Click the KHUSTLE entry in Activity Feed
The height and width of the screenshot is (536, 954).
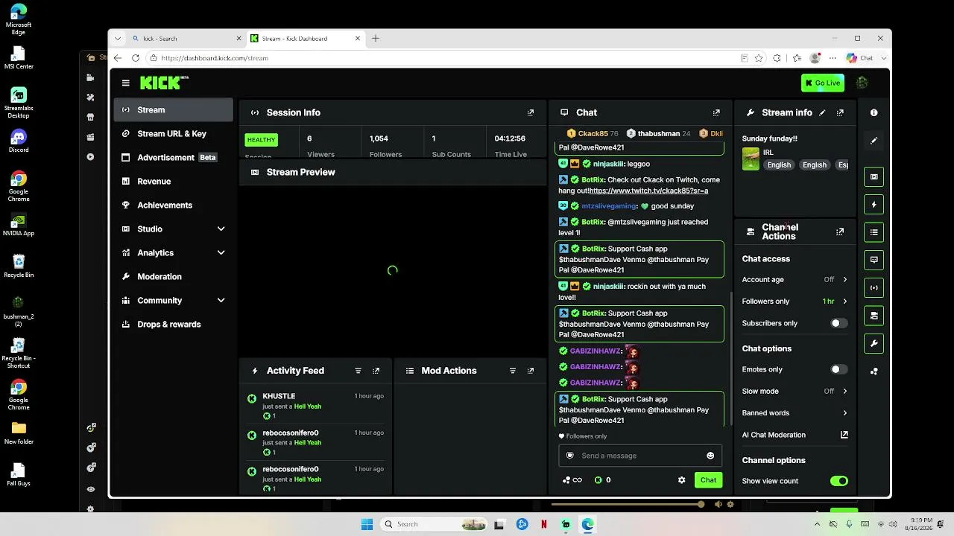pyautogui.click(x=317, y=406)
